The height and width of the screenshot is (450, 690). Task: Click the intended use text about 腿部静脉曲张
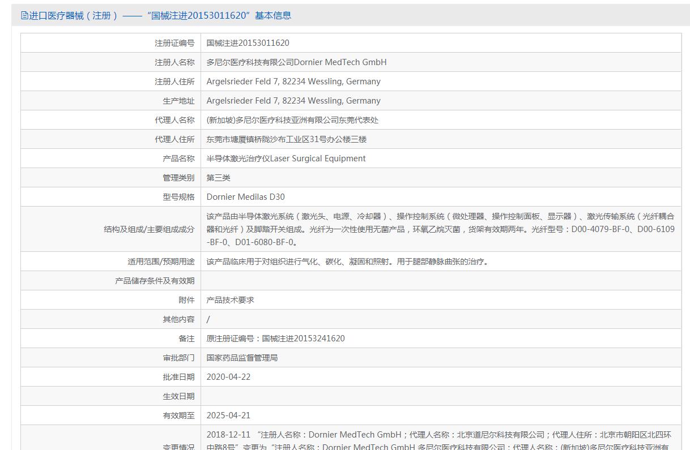pyautogui.click(x=347, y=262)
